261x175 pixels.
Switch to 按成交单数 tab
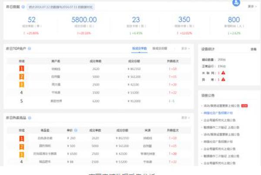pyautogui.click(x=139, y=49)
